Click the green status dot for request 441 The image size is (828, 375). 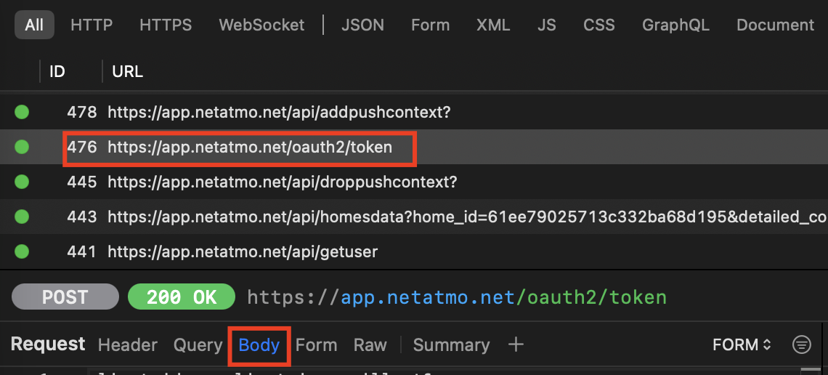[x=22, y=251]
